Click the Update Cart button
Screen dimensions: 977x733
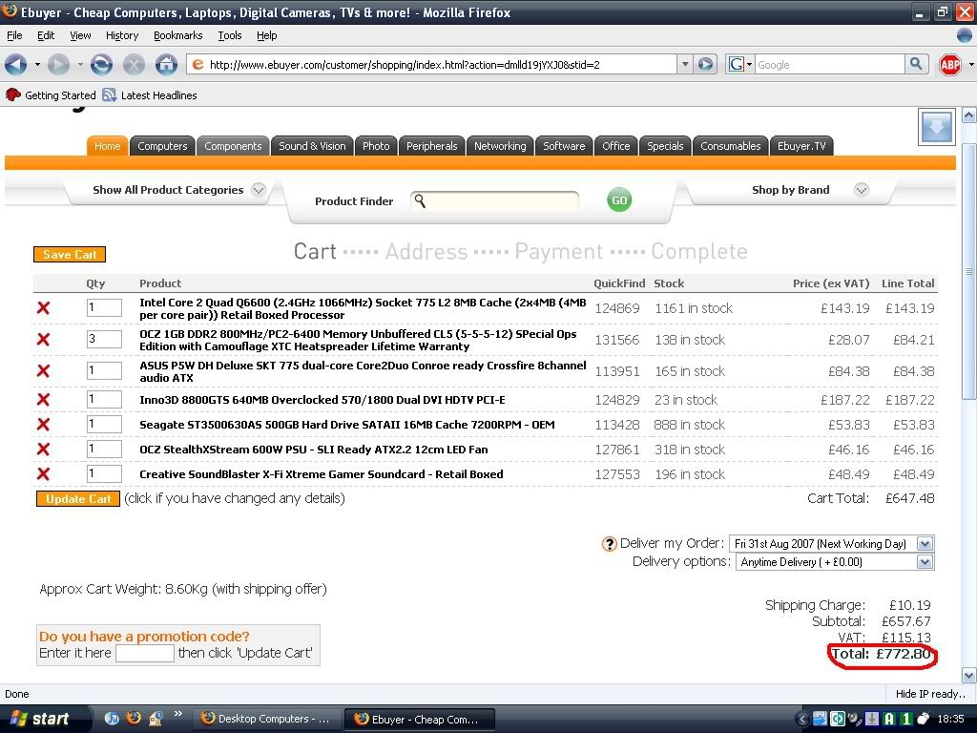[78, 499]
